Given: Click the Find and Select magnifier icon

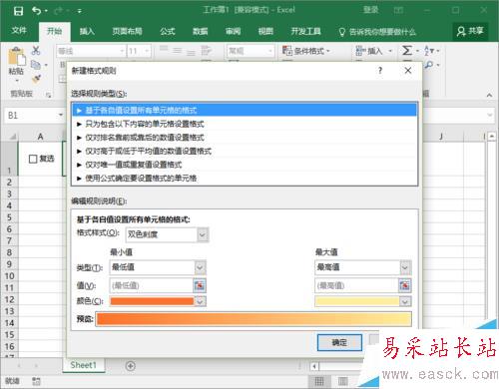Looking at the screenshot, I should pyautogui.click(x=429, y=65).
